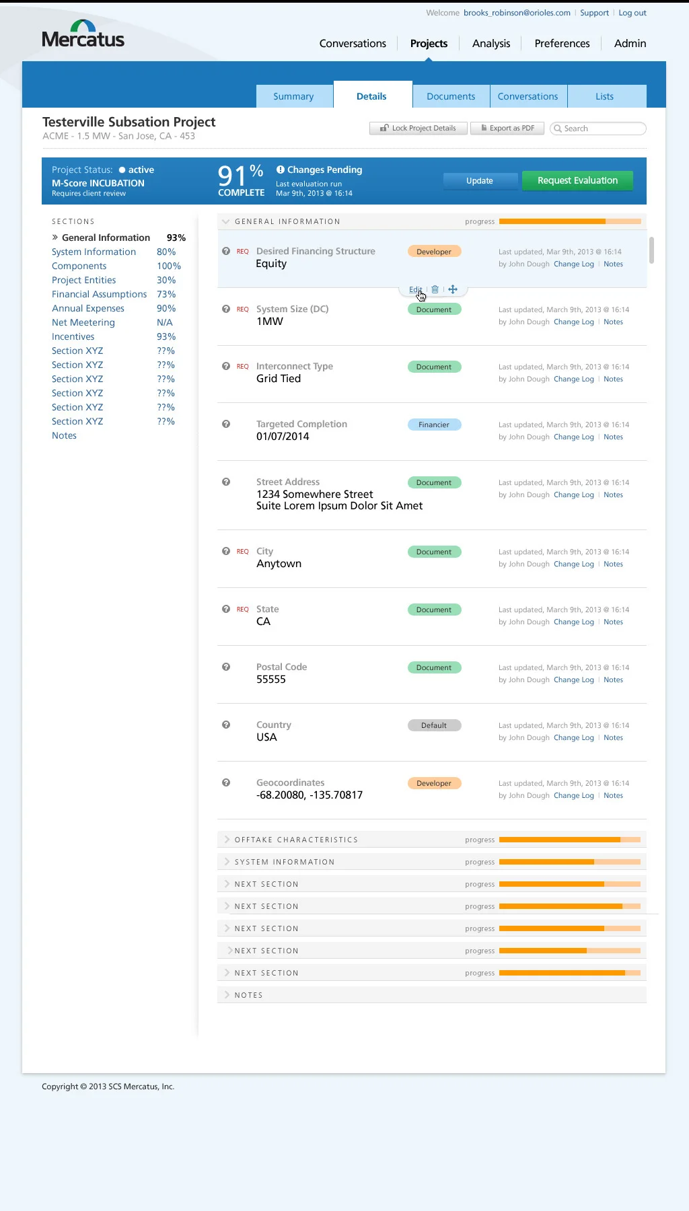Open Change Log for System Size (DC)
The height and width of the screenshot is (1211, 689).
[x=574, y=322]
